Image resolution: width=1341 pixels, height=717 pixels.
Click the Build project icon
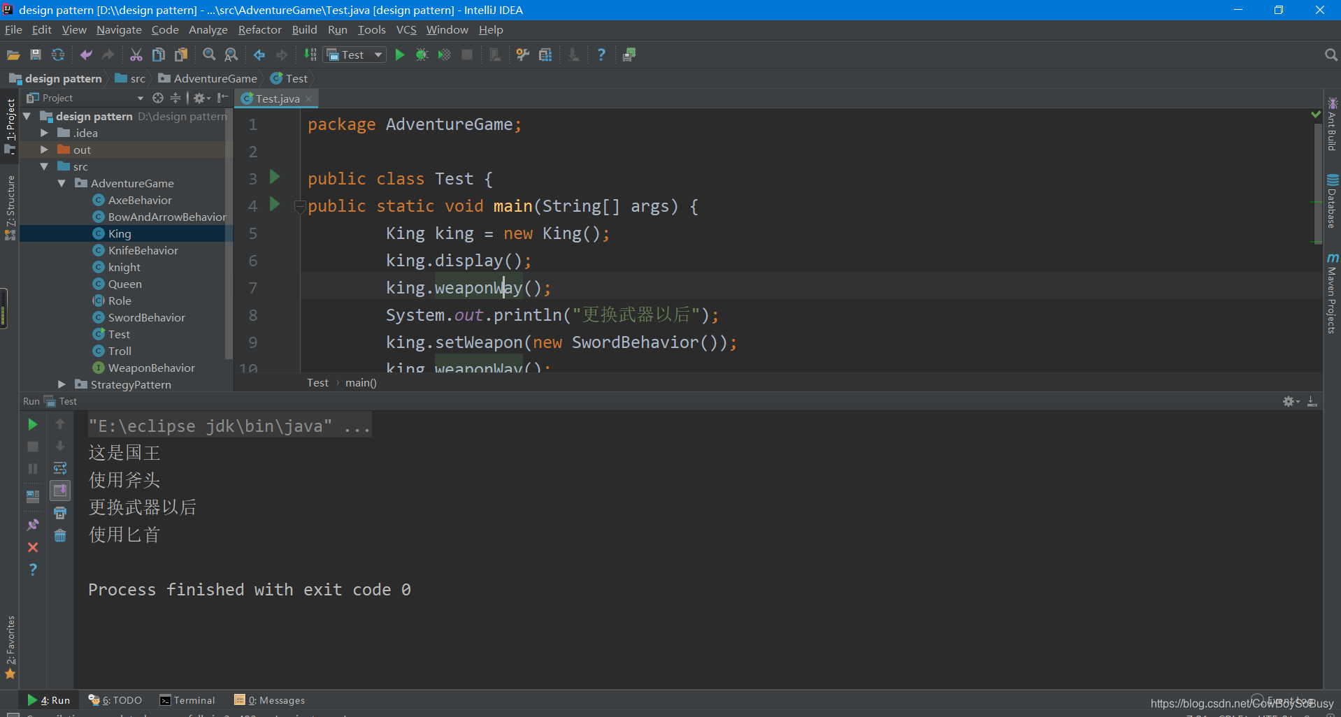(310, 55)
